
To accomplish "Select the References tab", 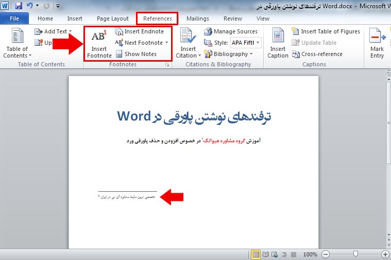I will tap(157, 18).
